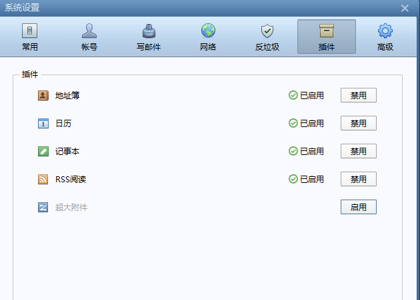Screen dimensions: 420x300
Task: Click the 地址簿 address book plugin icon
Action: (43, 95)
